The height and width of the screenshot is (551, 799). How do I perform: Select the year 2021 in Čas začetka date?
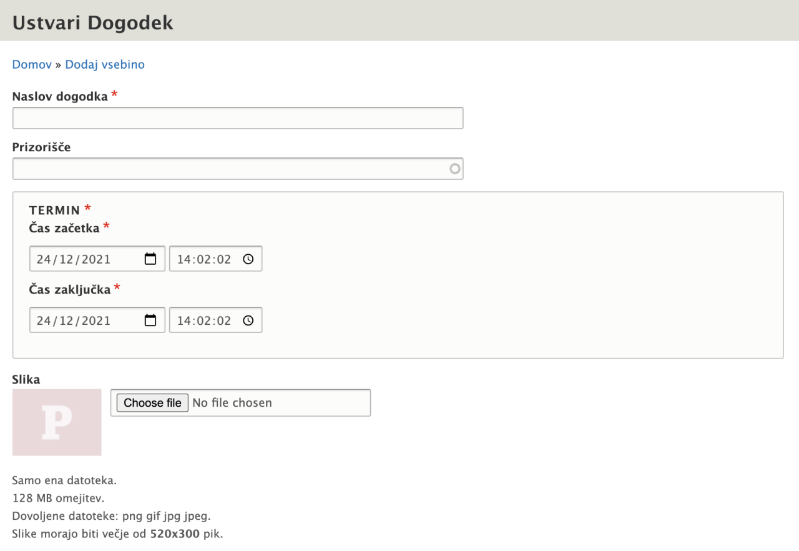96,259
